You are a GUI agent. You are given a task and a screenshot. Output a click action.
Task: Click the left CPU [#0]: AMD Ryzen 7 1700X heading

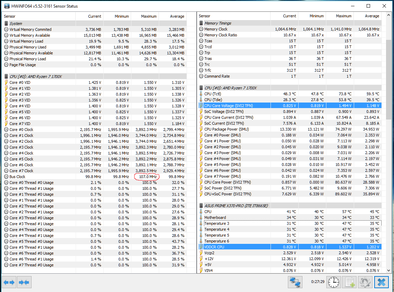coord(36,77)
